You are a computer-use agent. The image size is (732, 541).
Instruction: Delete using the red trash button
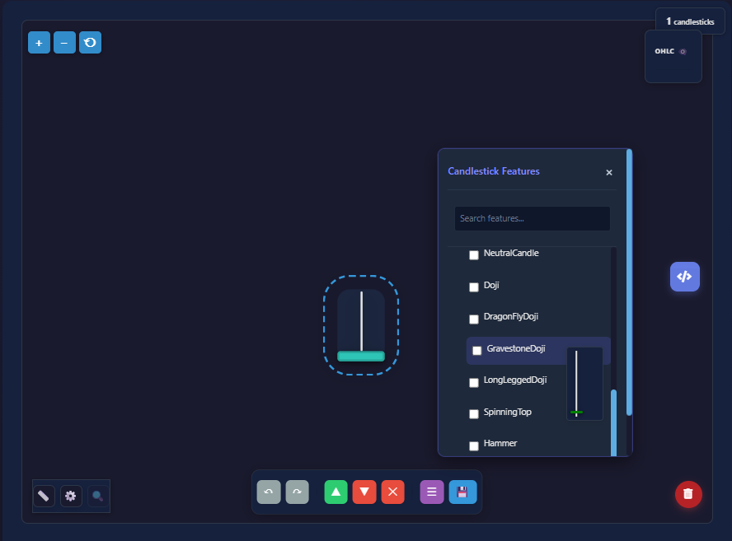pos(688,495)
